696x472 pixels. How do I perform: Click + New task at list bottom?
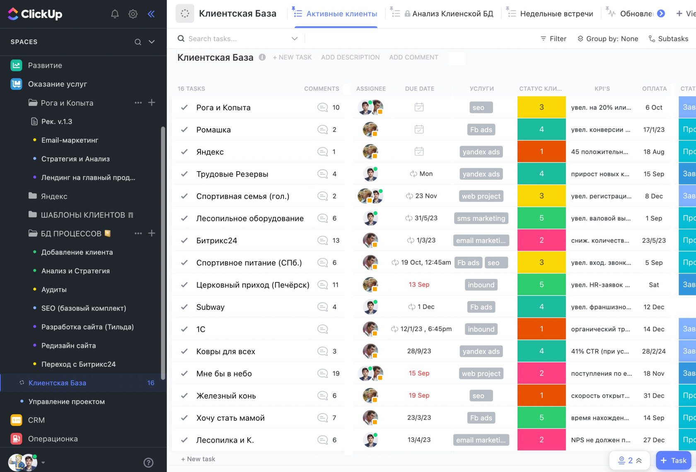198,459
